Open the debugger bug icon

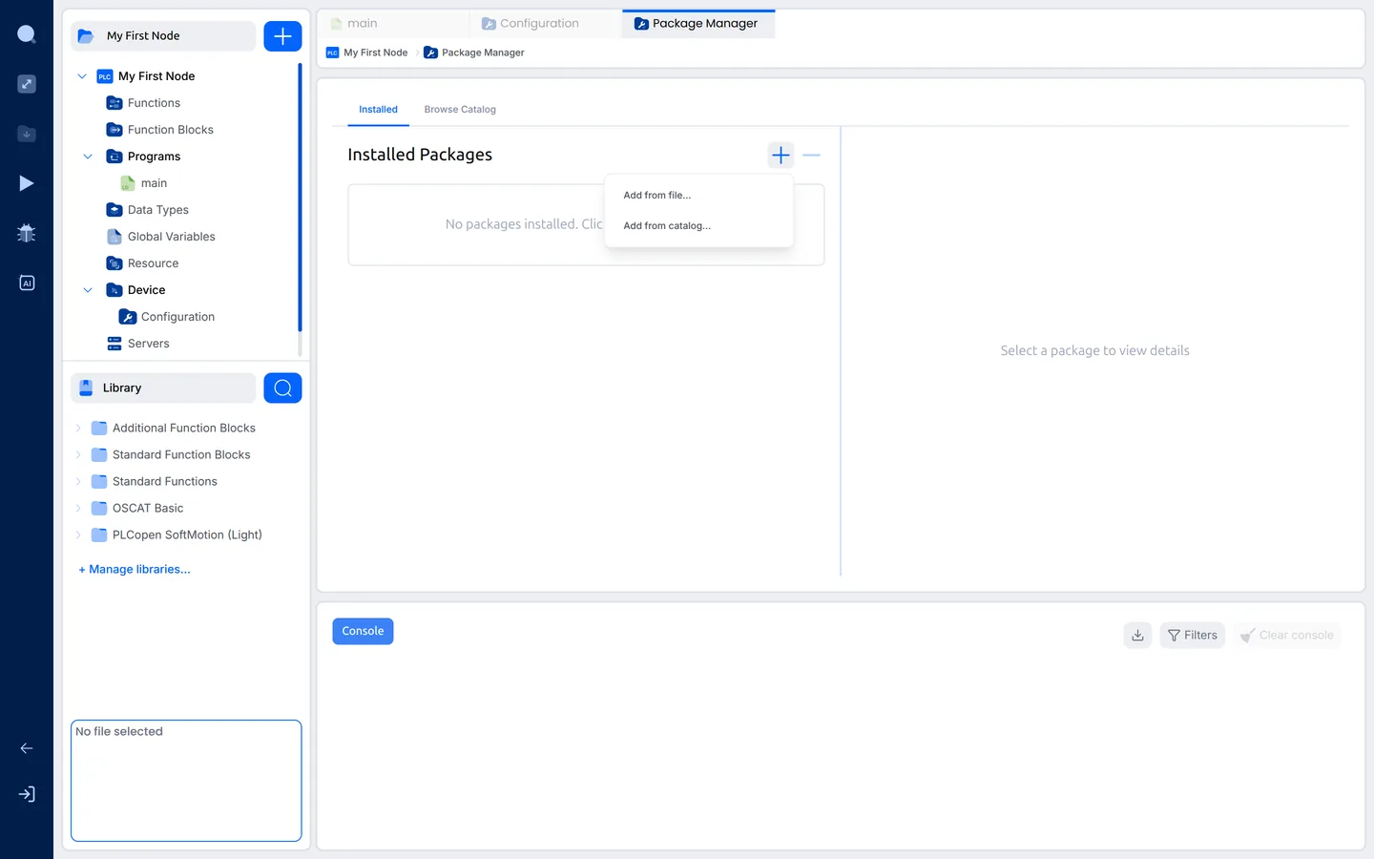coord(27,233)
